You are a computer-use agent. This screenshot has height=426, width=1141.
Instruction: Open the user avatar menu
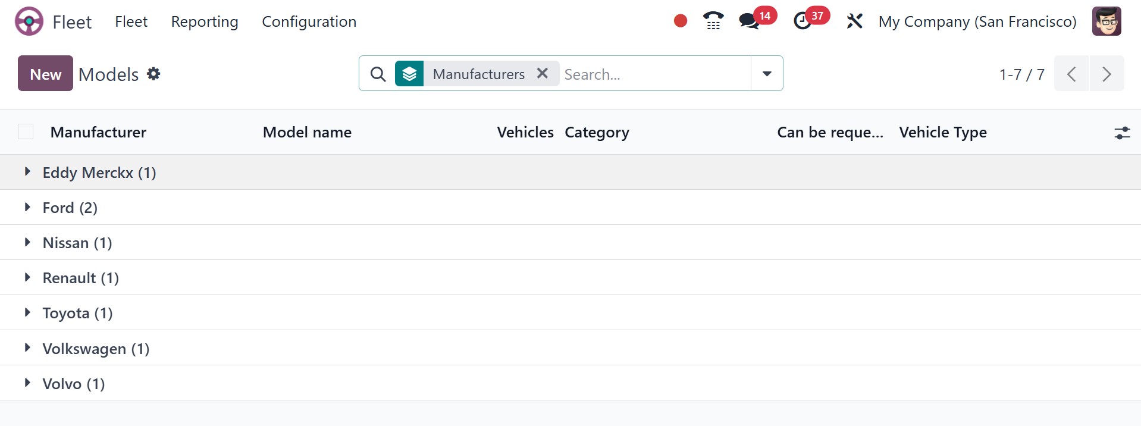pyautogui.click(x=1106, y=21)
